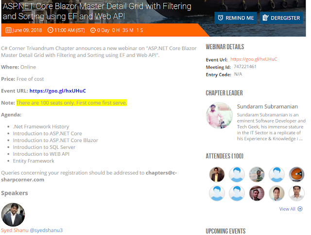Open the Event URL link in the description
The width and height of the screenshot is (311, 235).
[58, 91]
